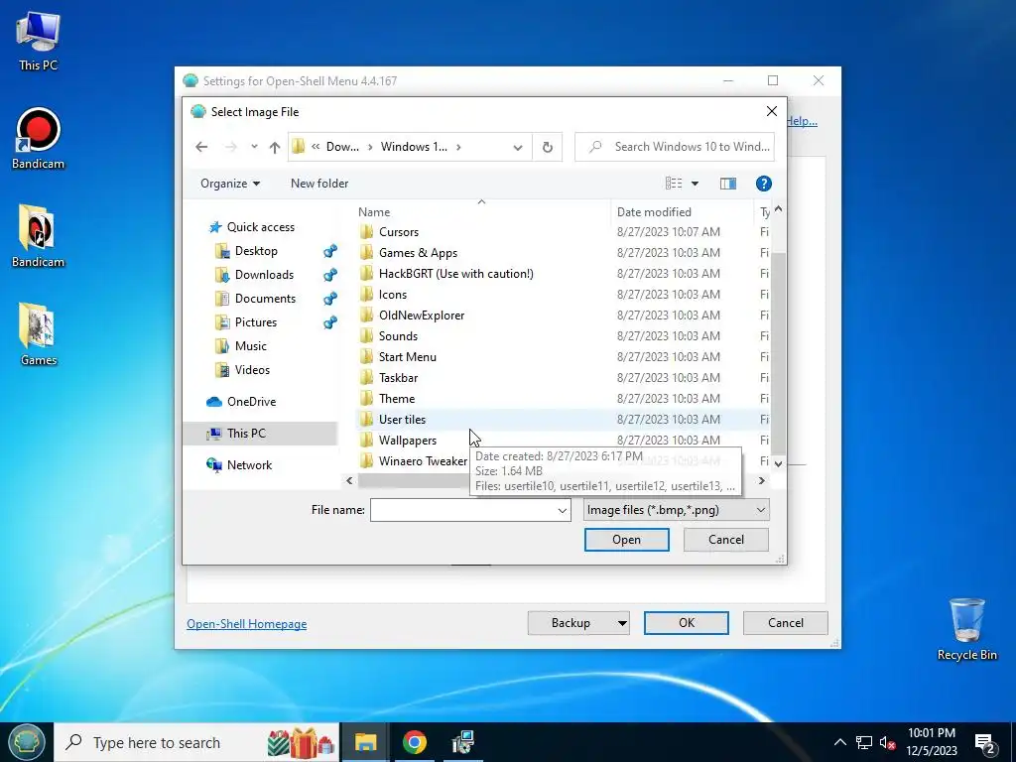The image size is (1016, 762).
Task: Select the Theme folder
Action: [397, 398]
